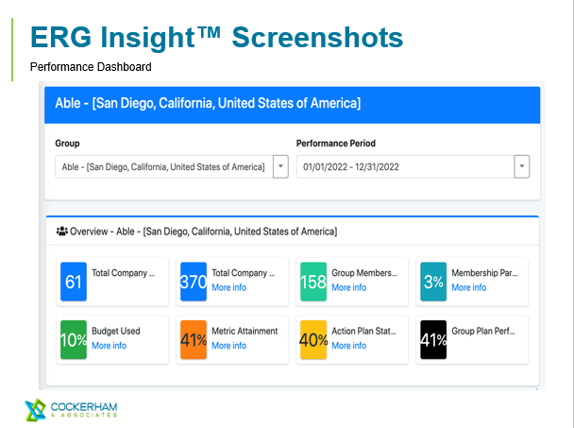Click the Group Plan Perf... label
This screenshot has height=428, width=574.
(x=483, y=331)
